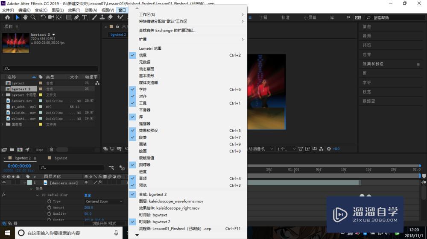Open bgwtext 2 dropdown arrow beside thumbnail
427x239 pixels.
pos(54,35)
